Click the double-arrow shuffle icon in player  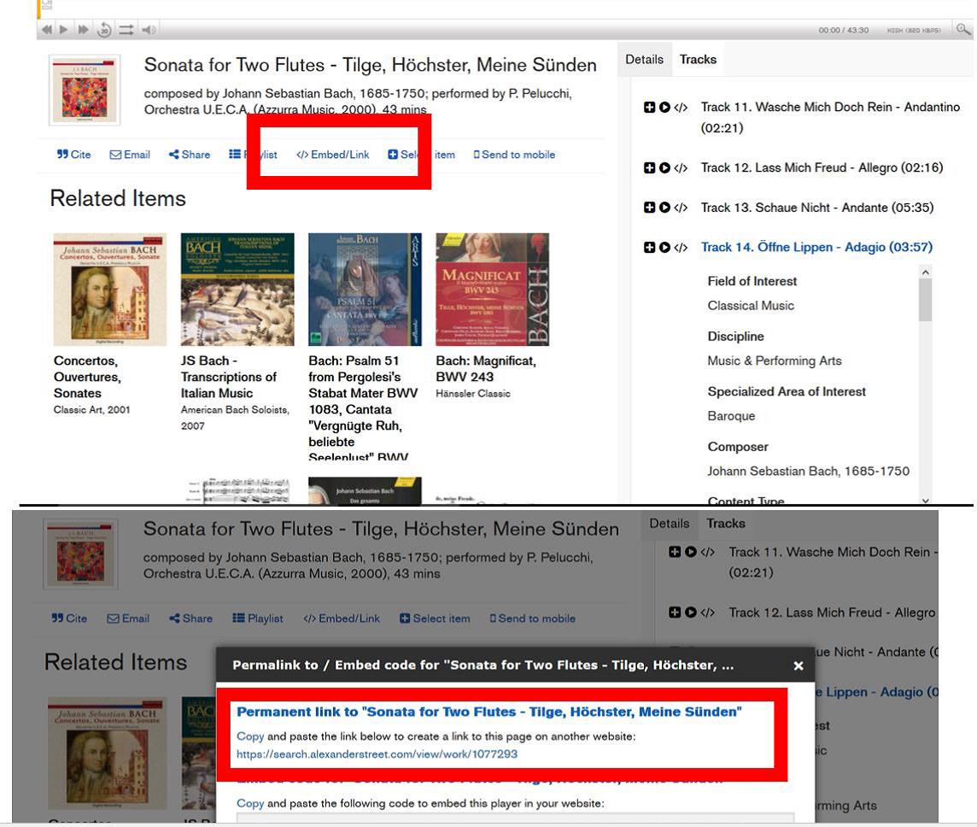pyautogui.click(x=126, y=29)
